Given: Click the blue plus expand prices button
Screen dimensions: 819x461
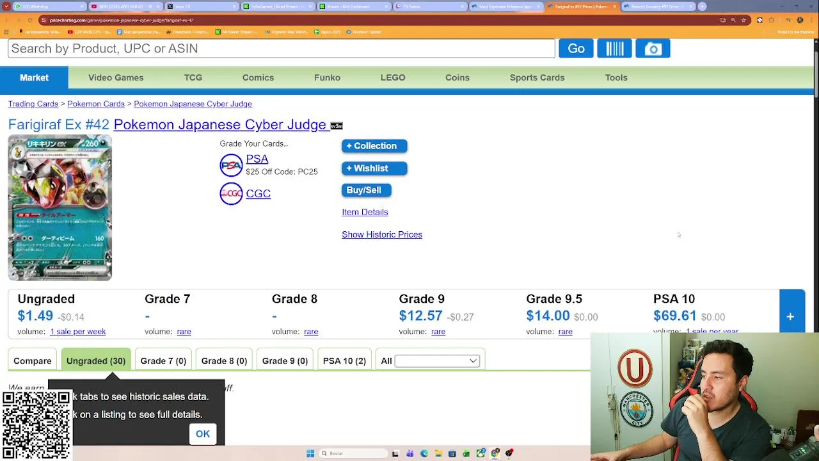Looking at the screenshot, I should (791, 316).
